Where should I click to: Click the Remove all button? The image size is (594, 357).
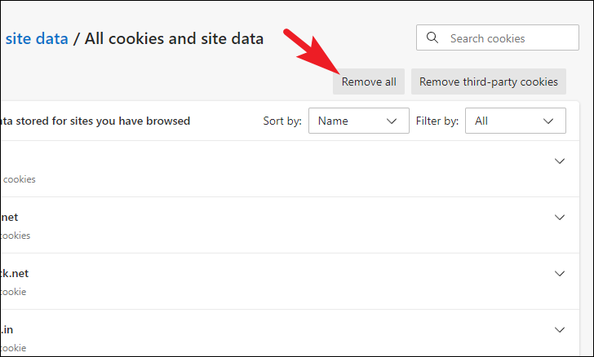[369, 82]
